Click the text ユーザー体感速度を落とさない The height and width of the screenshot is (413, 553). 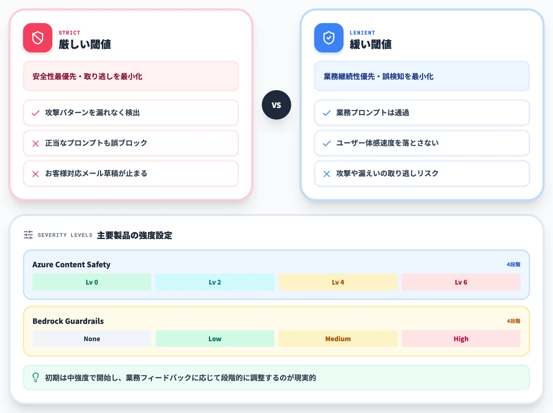click(x=387, y=143)
